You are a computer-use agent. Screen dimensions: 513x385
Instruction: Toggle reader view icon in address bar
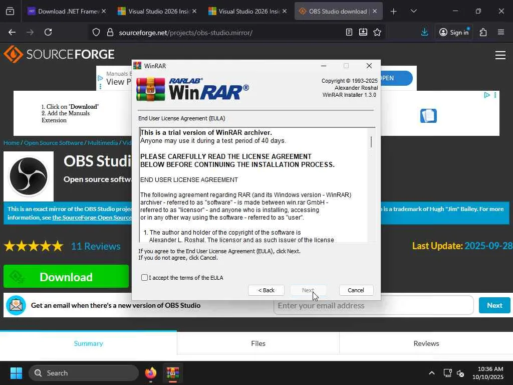[349, 33]
